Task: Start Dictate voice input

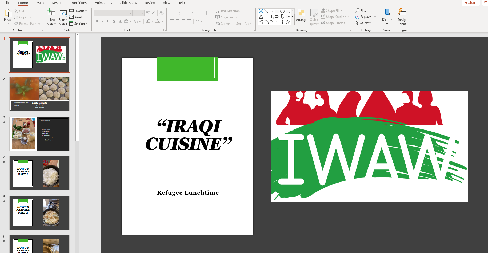Action: click(387, 17)
